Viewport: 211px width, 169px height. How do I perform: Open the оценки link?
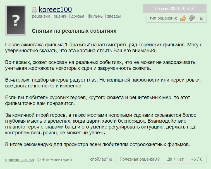pyautogui.click(x=61, y=16)
